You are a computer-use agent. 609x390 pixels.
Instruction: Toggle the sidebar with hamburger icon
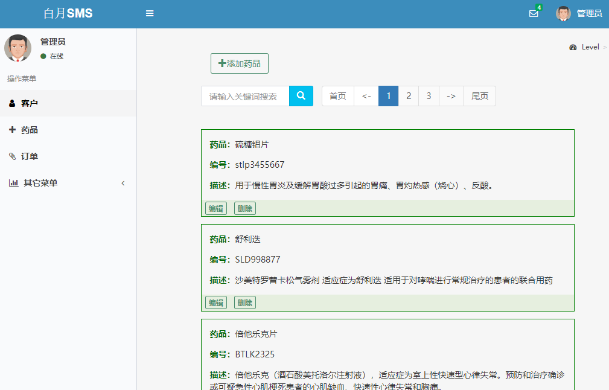tap(150, 14)
